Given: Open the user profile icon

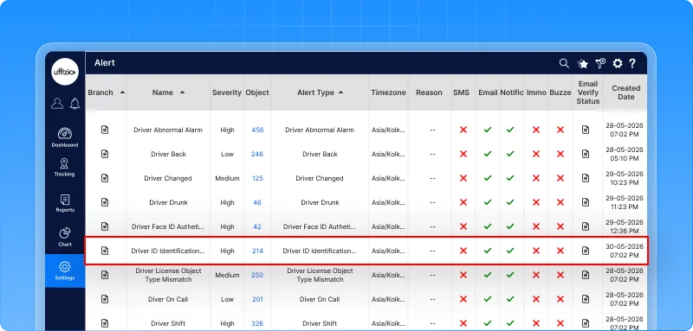Looking at the screenshot, I should [x=57, y=103].
